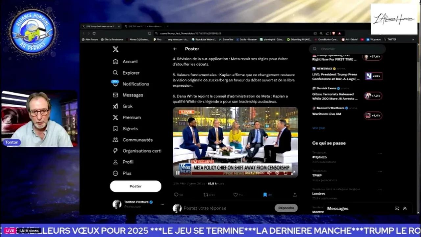Open Messages from the left sidebar
The image size is (421, 237).
point(133,95)
